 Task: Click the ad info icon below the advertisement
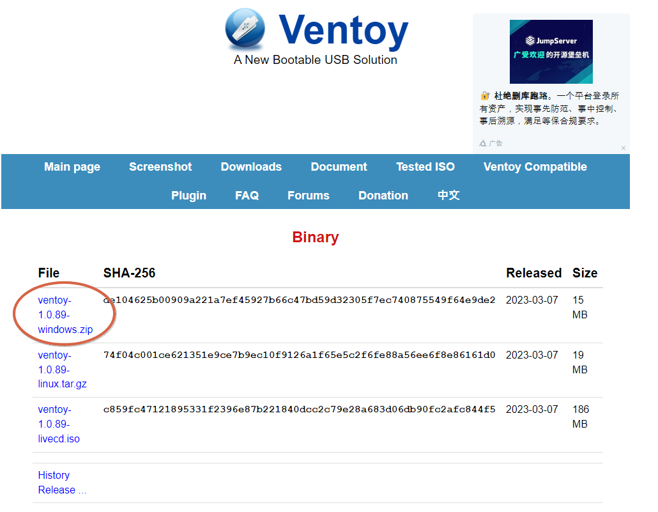[x=483, y=143]
